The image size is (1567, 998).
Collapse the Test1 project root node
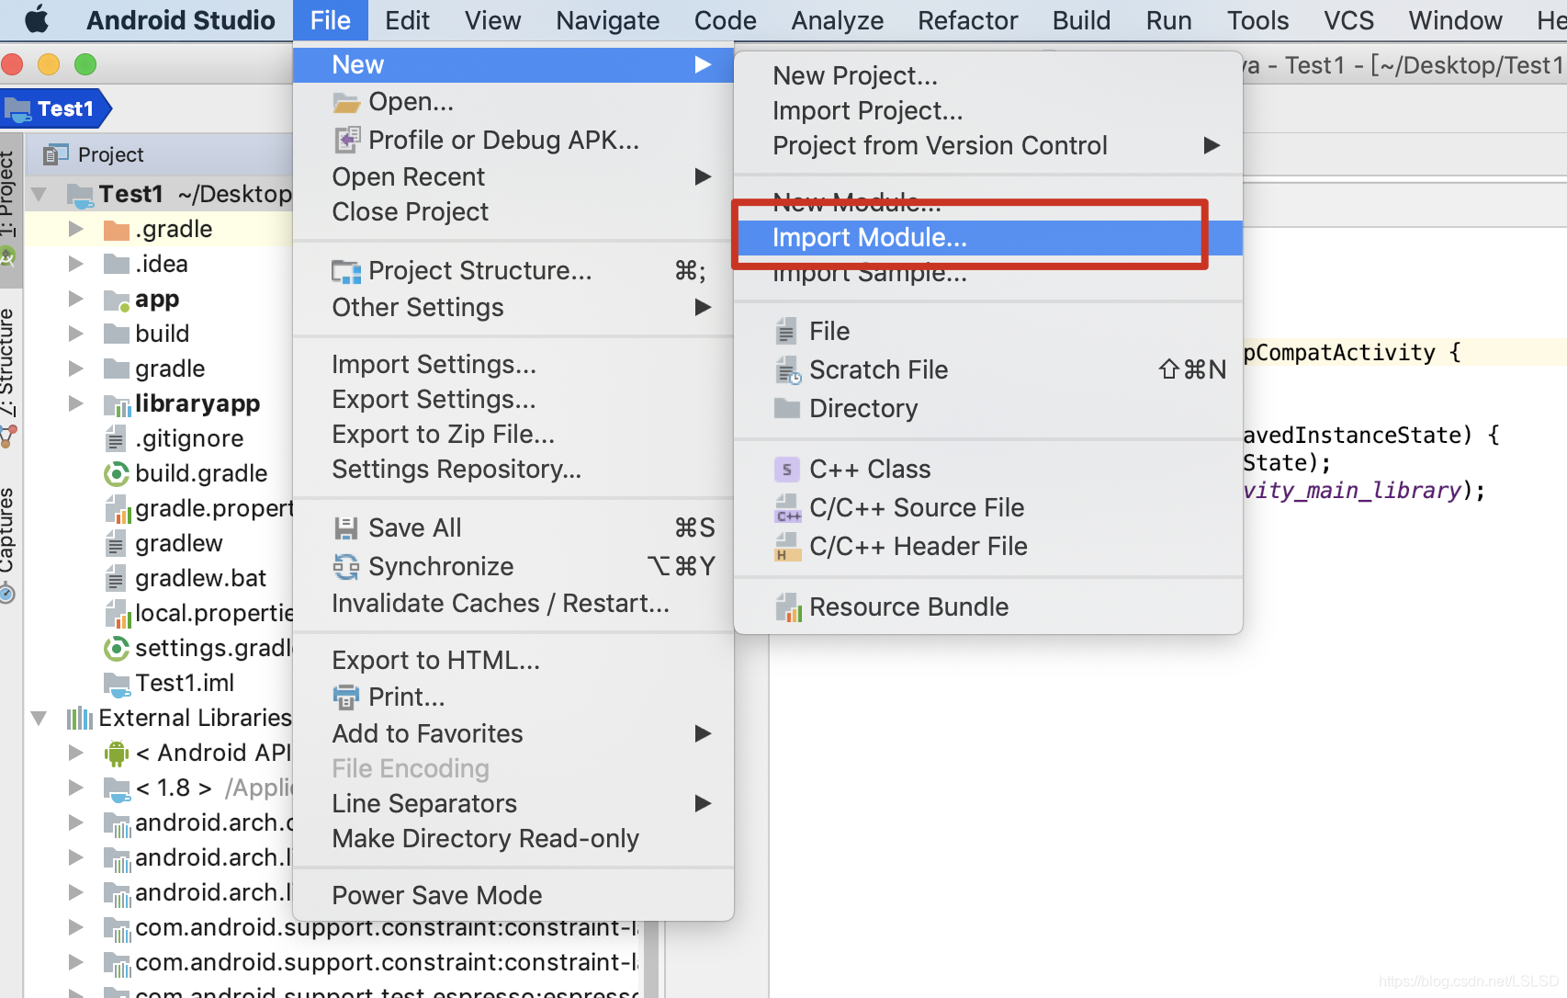tap(39, 194)
